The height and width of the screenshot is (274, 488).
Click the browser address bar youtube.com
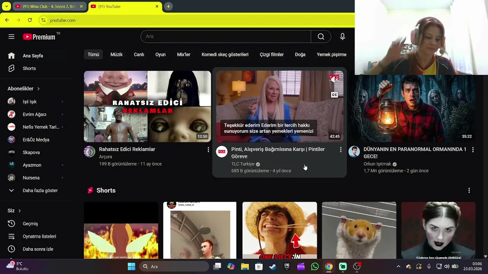(x=63, y=20)
